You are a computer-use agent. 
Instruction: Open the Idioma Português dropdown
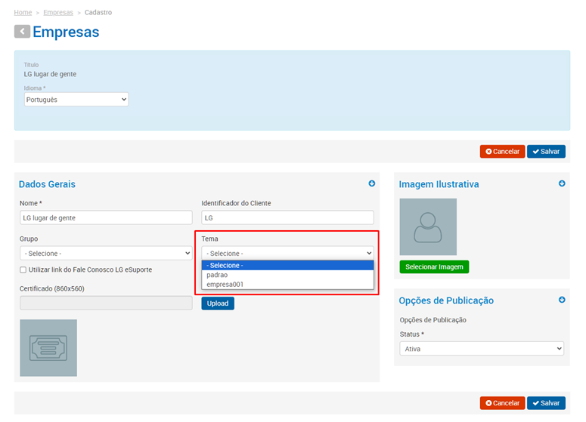coord(76,100)
